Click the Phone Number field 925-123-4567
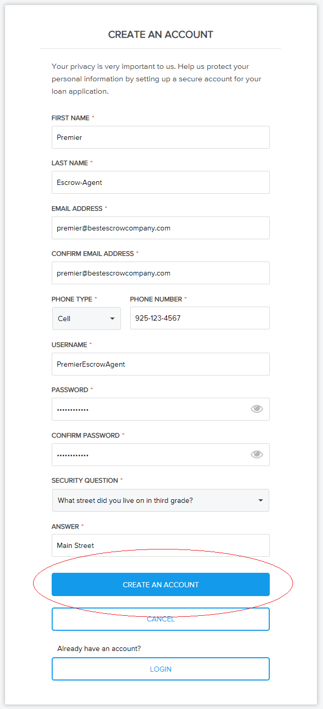Screen dimensions: 323x709 click(x=200, y=318)
